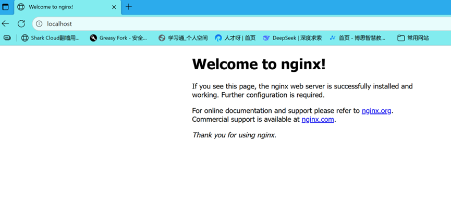
Task: Expand the 常用网站 bookmarks folder
Action: coord(413,38)
